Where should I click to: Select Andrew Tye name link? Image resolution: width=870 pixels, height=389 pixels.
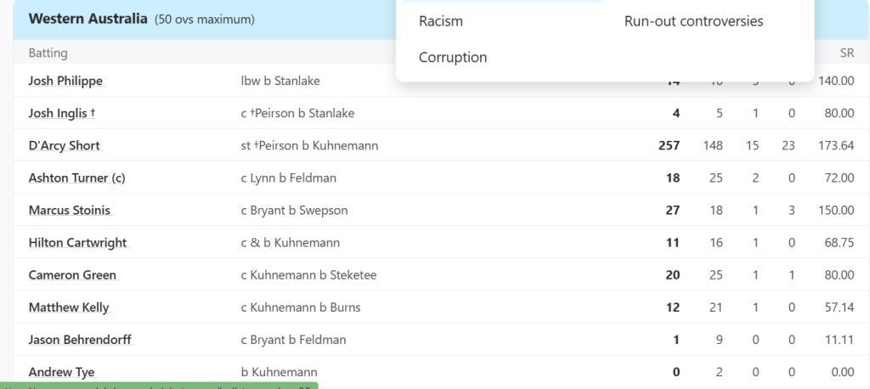[x=62, y=371]
